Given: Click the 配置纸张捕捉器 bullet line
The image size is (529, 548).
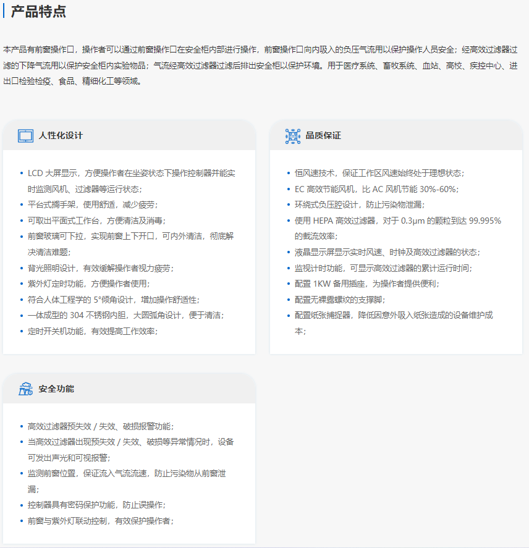Looking at the screenshot, I should (x=393, y=316).
